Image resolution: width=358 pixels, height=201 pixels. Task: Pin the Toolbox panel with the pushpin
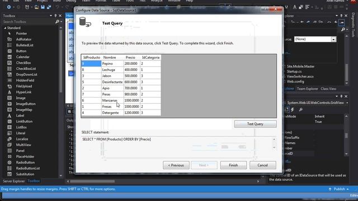point(55,16)
